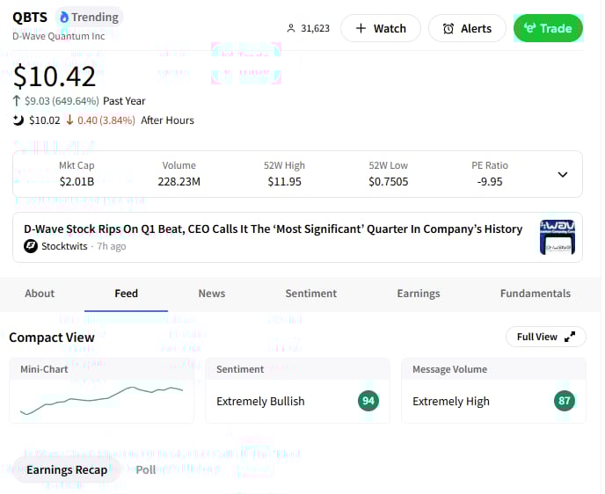605x494 pixels.
Task: Click the Sentiment card title
Action: [x=240, y=369]
